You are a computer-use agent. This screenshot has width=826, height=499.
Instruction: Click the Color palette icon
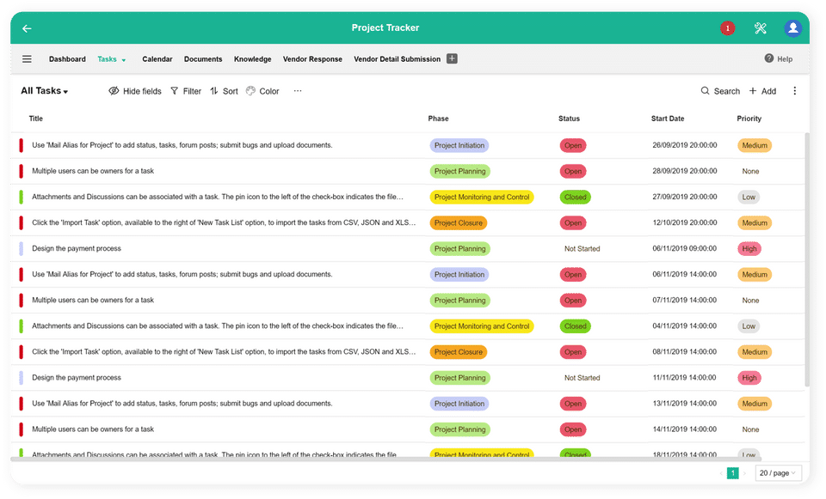(x=250, y=91)
